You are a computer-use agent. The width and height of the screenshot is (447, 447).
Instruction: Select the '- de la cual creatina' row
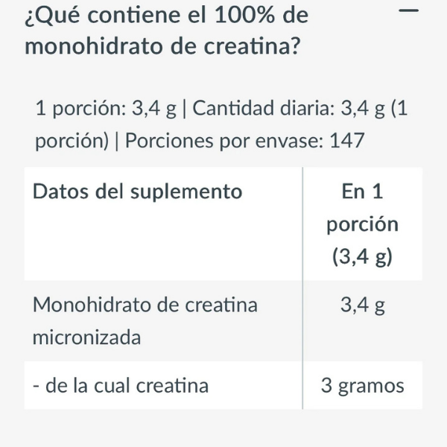(x=121, y=385)
